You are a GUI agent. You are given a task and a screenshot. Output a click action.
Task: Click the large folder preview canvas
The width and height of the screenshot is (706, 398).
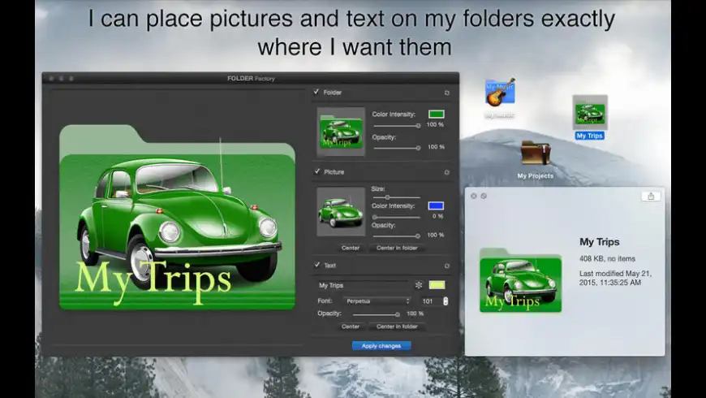(178, 217)
